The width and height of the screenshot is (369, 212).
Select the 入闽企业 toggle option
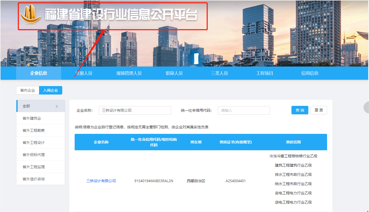coord(51,90)
